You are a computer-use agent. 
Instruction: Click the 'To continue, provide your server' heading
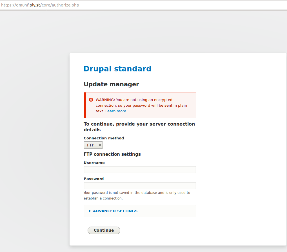click(139, 127)
